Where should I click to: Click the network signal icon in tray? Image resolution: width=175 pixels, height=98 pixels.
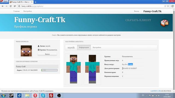tap(156, 96)
